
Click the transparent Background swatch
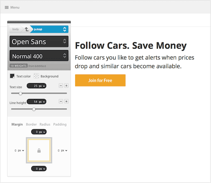pos(36,76)
